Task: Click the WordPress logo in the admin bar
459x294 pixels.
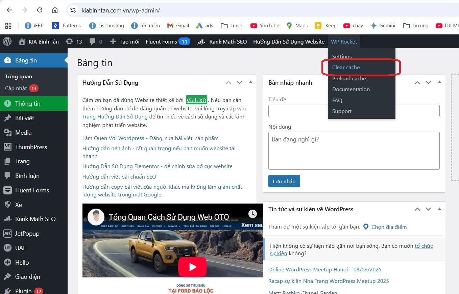Action: (7, 41)
